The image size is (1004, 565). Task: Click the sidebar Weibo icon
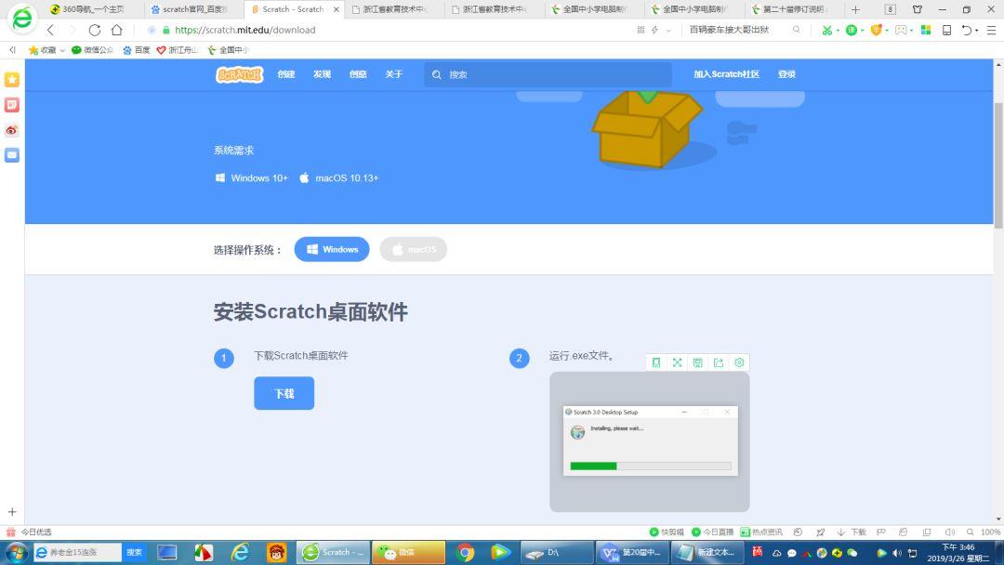click(12, 130)
